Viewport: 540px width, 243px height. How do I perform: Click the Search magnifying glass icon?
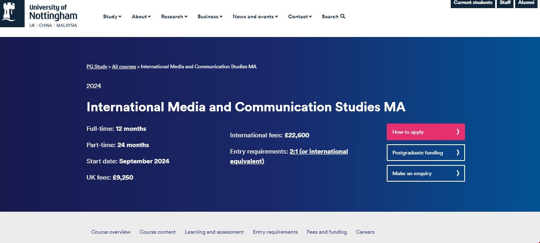coord(343,16)
